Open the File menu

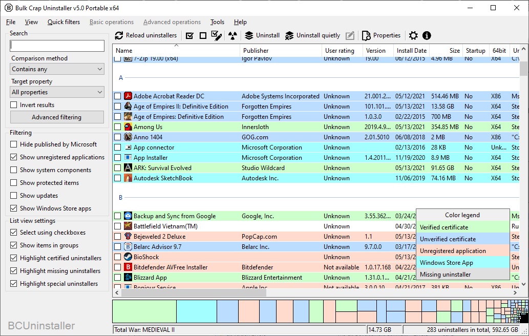pos(11,22)
